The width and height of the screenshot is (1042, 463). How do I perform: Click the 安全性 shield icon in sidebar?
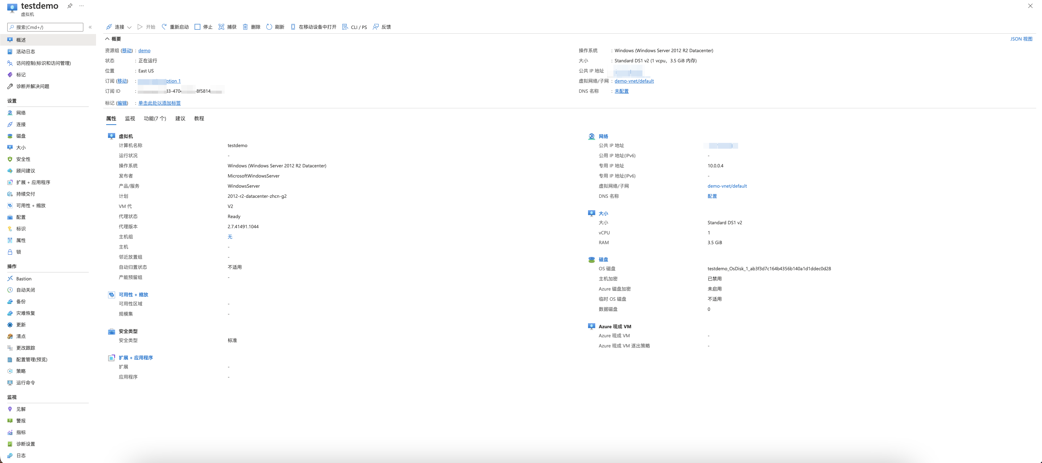tap(10, 159)
